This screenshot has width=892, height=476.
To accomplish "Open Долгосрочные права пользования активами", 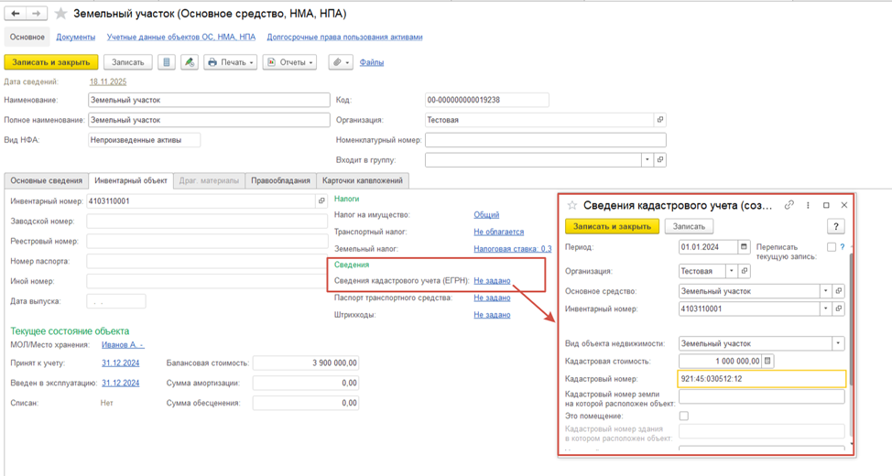I will coord(344,37).
